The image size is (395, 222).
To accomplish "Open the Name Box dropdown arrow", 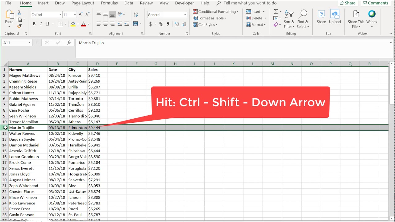I will click(29, 43).
